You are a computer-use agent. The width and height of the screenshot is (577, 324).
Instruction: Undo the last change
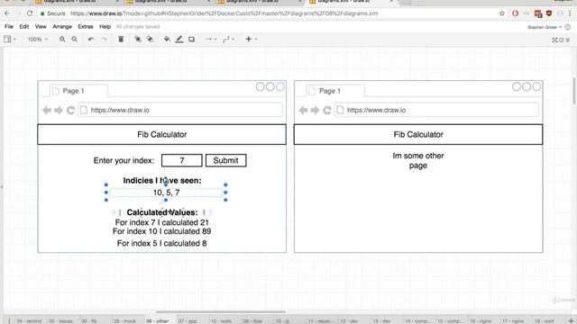pos(91,39)
